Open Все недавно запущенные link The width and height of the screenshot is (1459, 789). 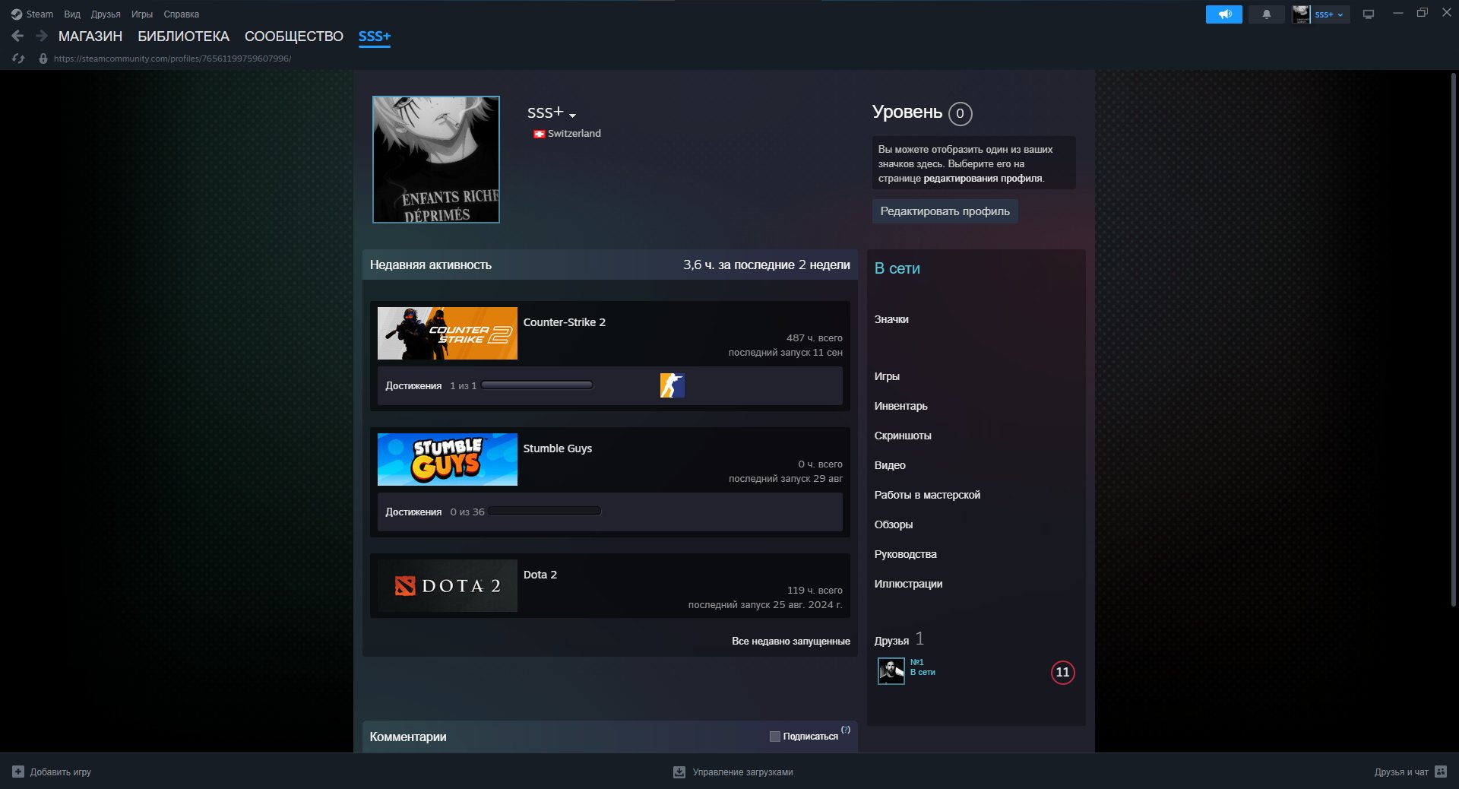coord(790,642)
